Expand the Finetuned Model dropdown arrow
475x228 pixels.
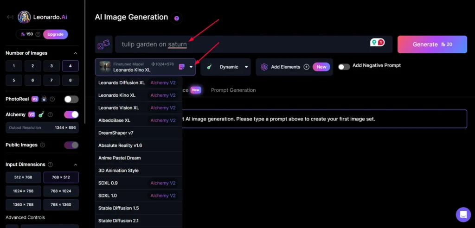pos(191,67)
